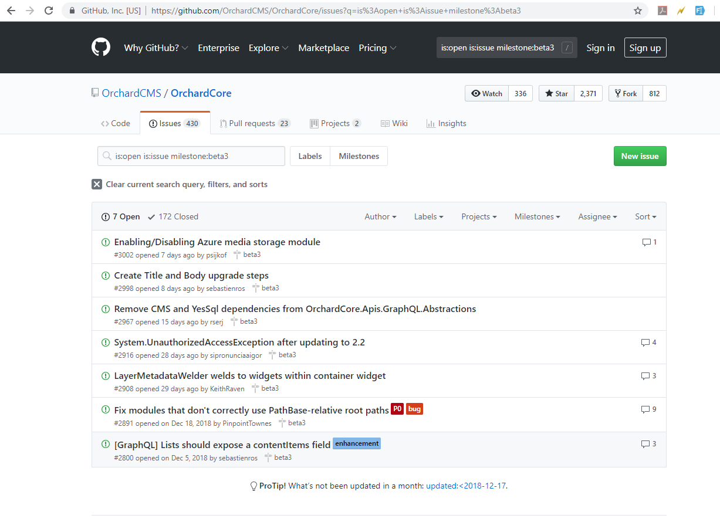Click the red P0 label
Image resolution: width=720 pixels, height=522 pixels.
pyautogui.click(x=397, y=409)
